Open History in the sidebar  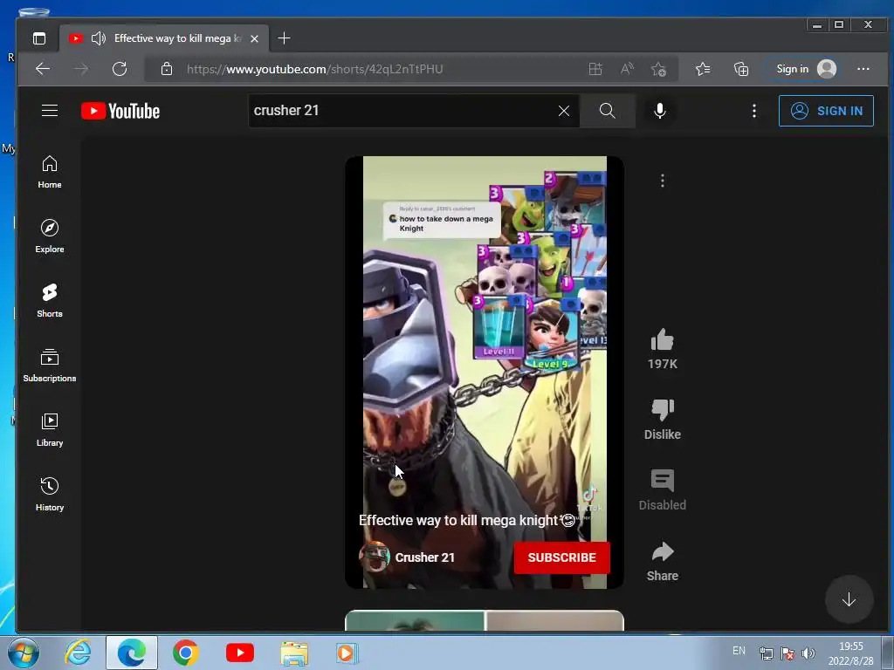click(50, 494)
